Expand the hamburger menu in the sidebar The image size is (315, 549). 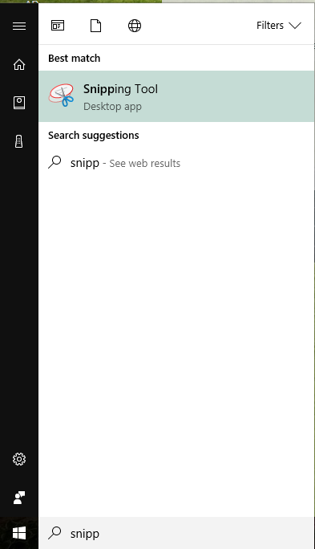(19, 26)
